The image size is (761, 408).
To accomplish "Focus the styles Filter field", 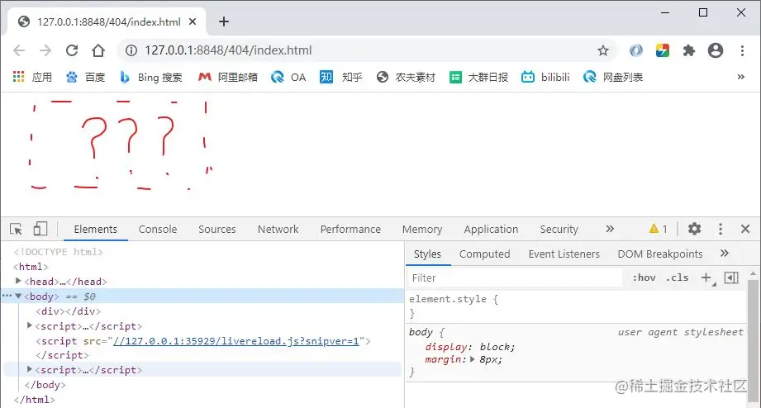I will pyautogui.click(x=515, y=278).
